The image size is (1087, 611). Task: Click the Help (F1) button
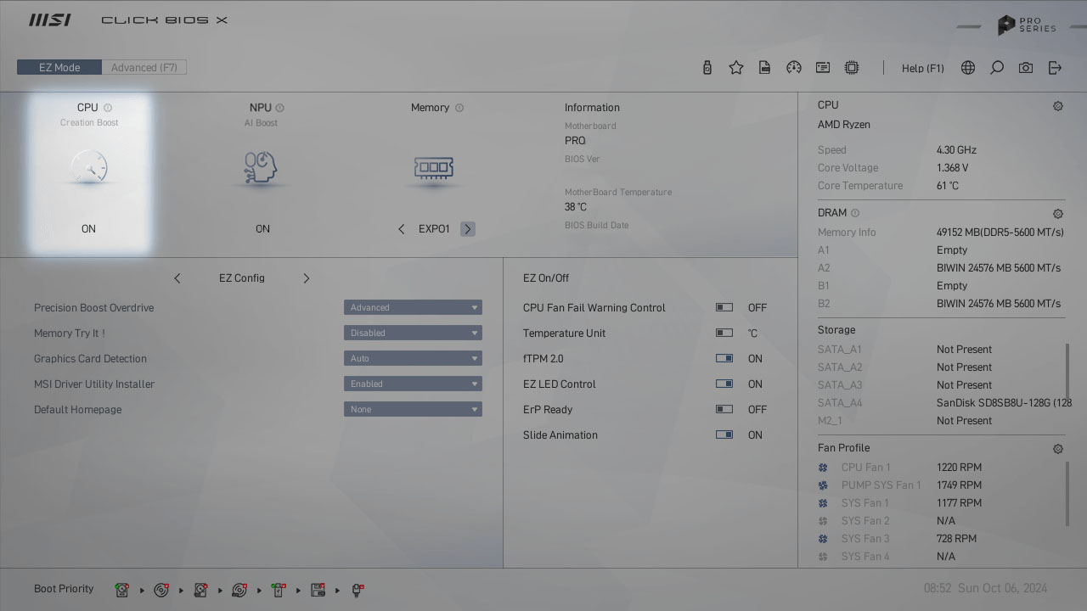(922, 68)
